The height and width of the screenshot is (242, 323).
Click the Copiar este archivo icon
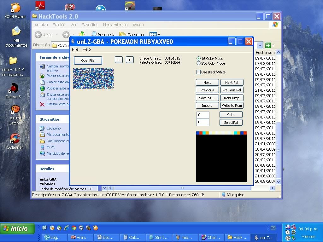42,82
